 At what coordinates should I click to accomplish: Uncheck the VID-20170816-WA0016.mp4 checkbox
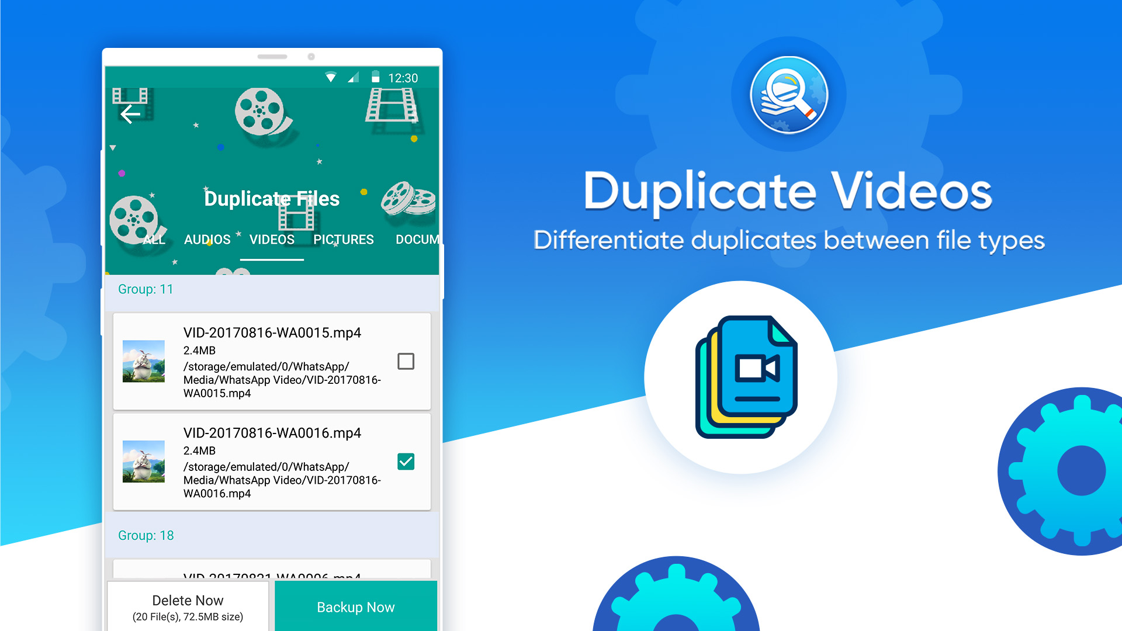click(406, 462)
